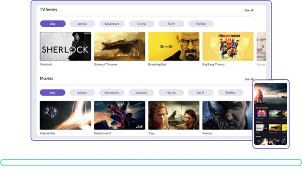Filter TV Series by Crime
The width and height of the screenshot is (302, 170).
coord(142,24)
